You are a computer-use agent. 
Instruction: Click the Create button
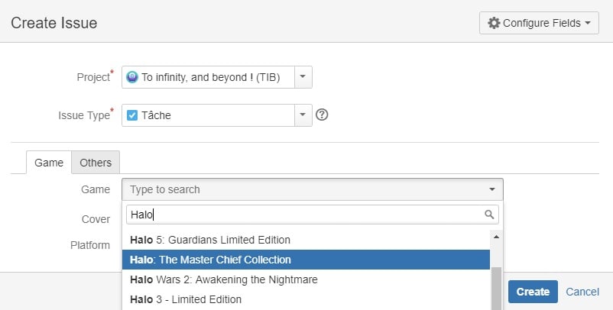(533, 292)
